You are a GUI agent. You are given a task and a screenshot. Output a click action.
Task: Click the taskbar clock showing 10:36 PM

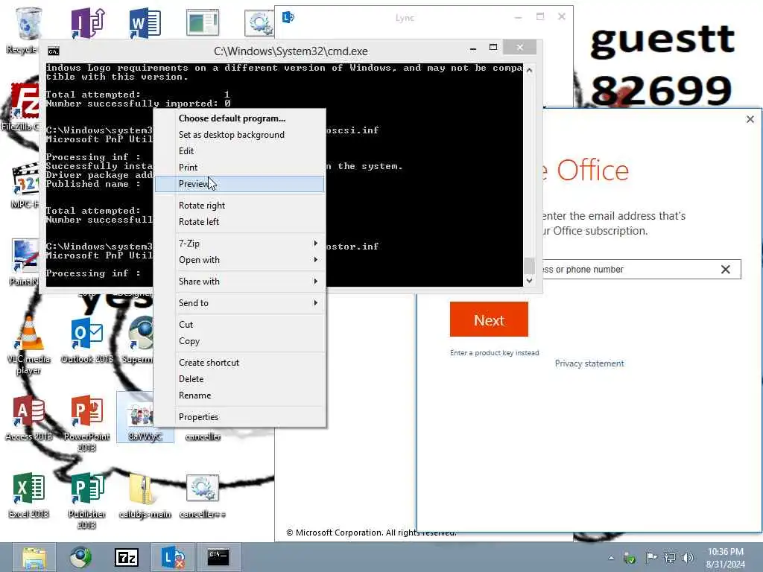[725, 558]
